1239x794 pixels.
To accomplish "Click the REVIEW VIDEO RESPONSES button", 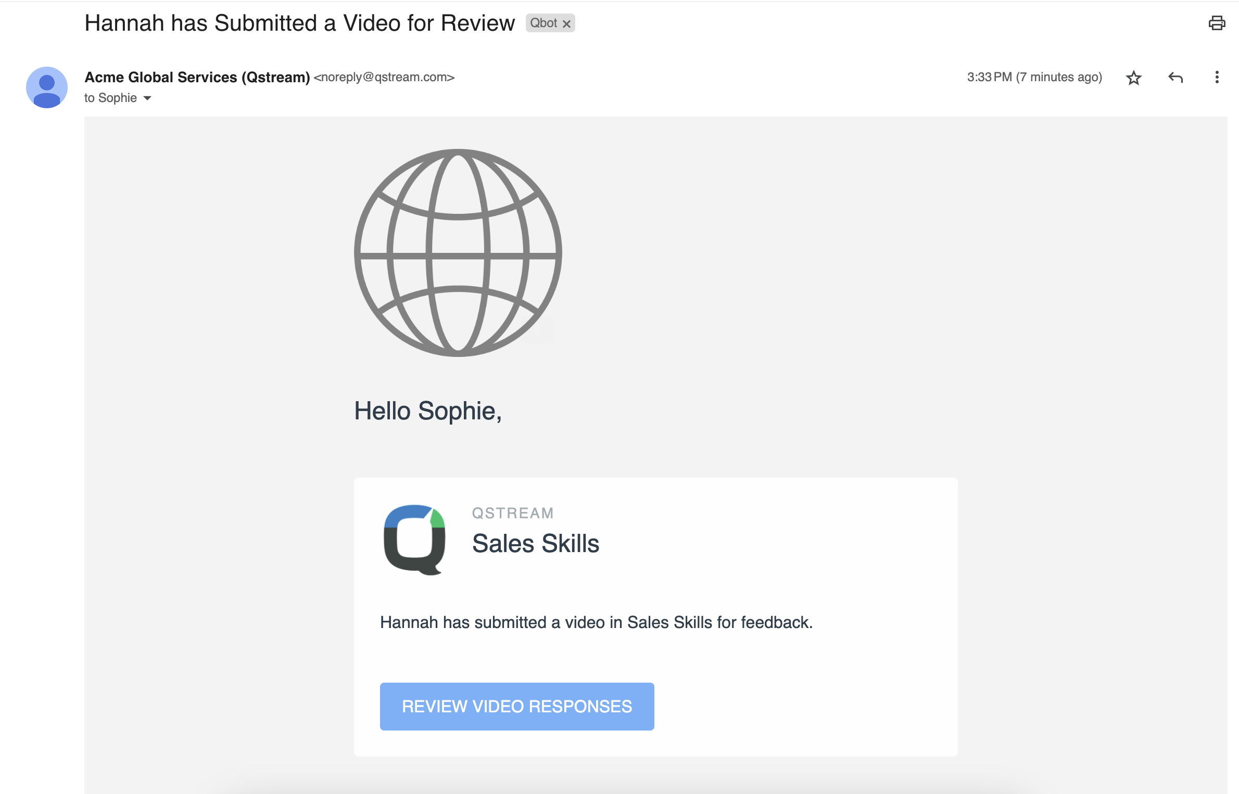I will 517,706.
